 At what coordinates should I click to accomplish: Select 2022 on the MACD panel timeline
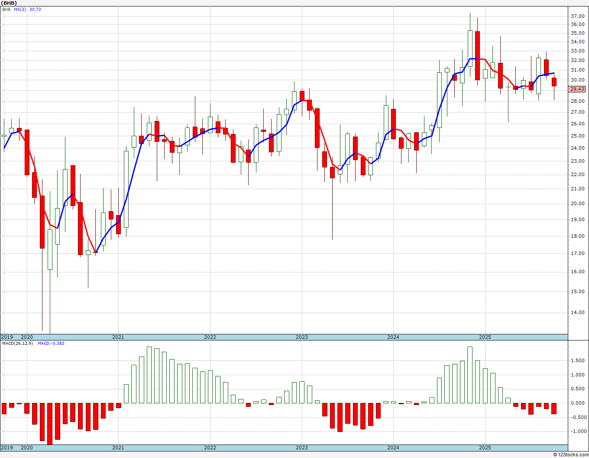(x=210, y=448)
